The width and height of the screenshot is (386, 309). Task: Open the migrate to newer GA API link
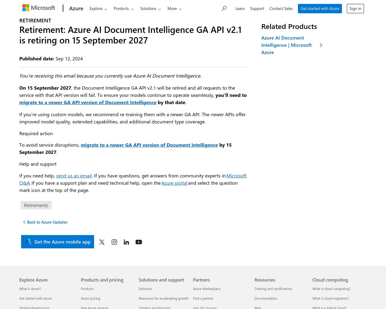pos(88,102)
